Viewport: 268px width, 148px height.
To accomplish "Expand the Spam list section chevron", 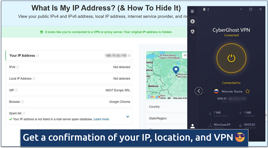I will click(128, 116).
